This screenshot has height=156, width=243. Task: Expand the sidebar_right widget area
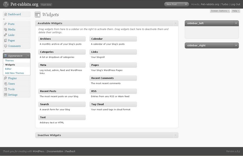coord(235,45)
